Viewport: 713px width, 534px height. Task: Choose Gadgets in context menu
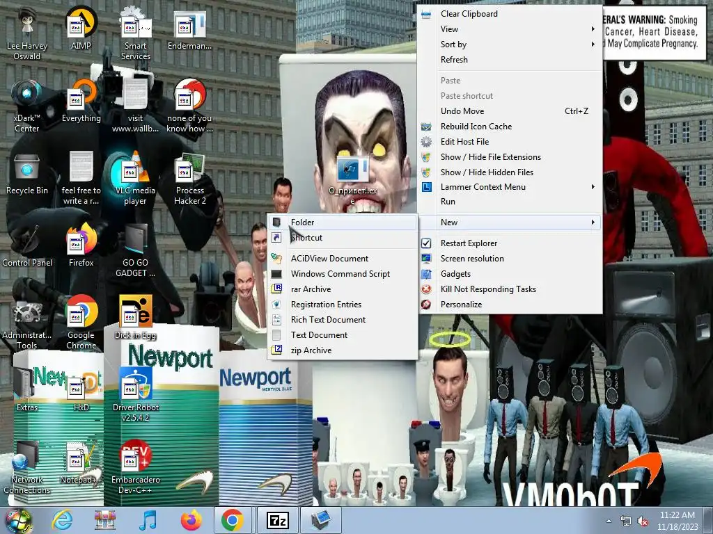510,274
